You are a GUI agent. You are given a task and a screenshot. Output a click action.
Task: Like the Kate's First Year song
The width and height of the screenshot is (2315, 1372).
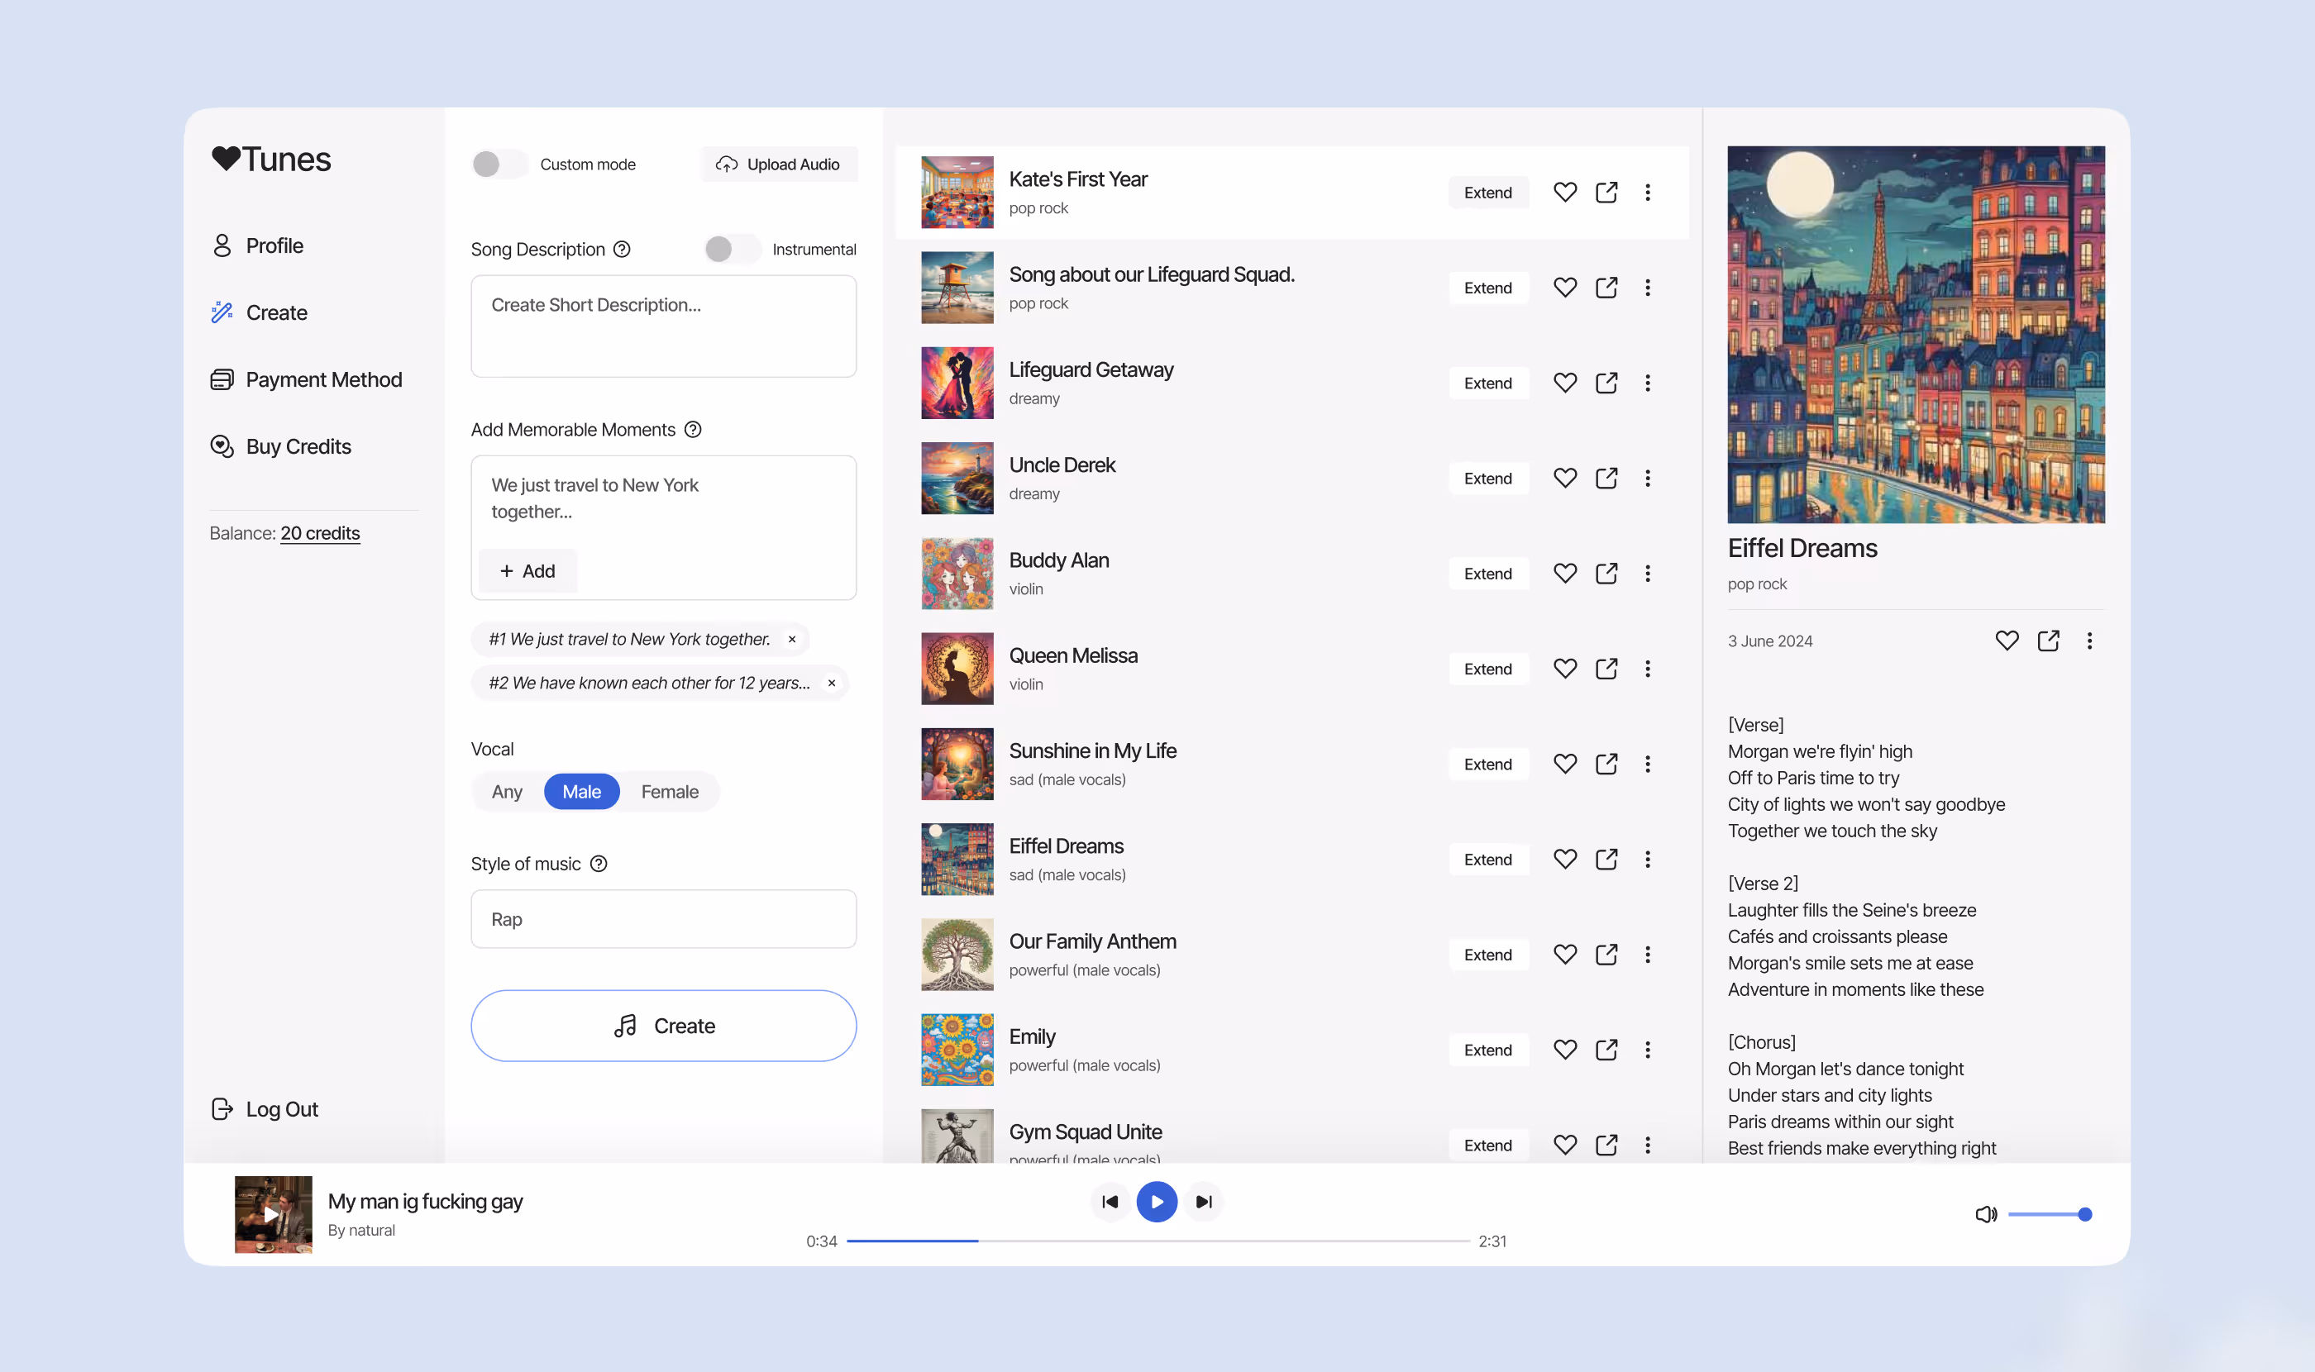click(1564, 193)
